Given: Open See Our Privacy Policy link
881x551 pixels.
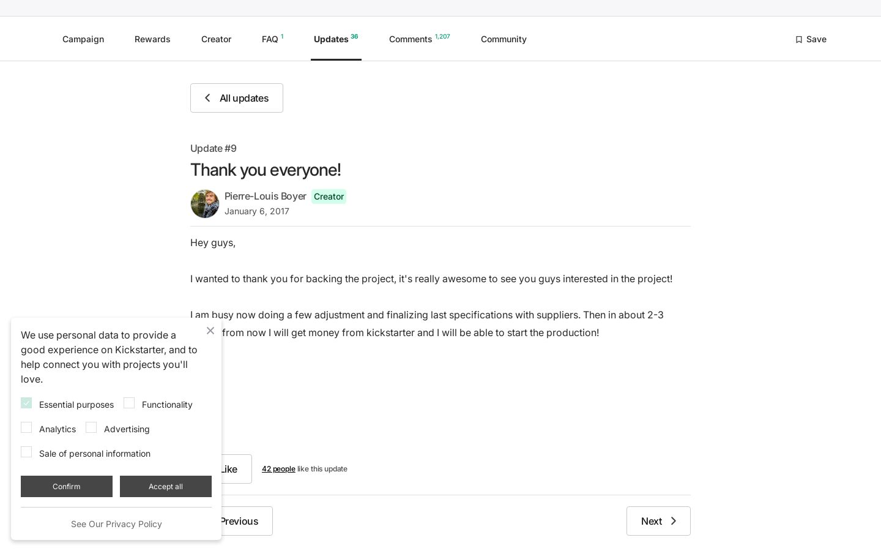Looking at the screenshot, I should (x=116, y=524).
